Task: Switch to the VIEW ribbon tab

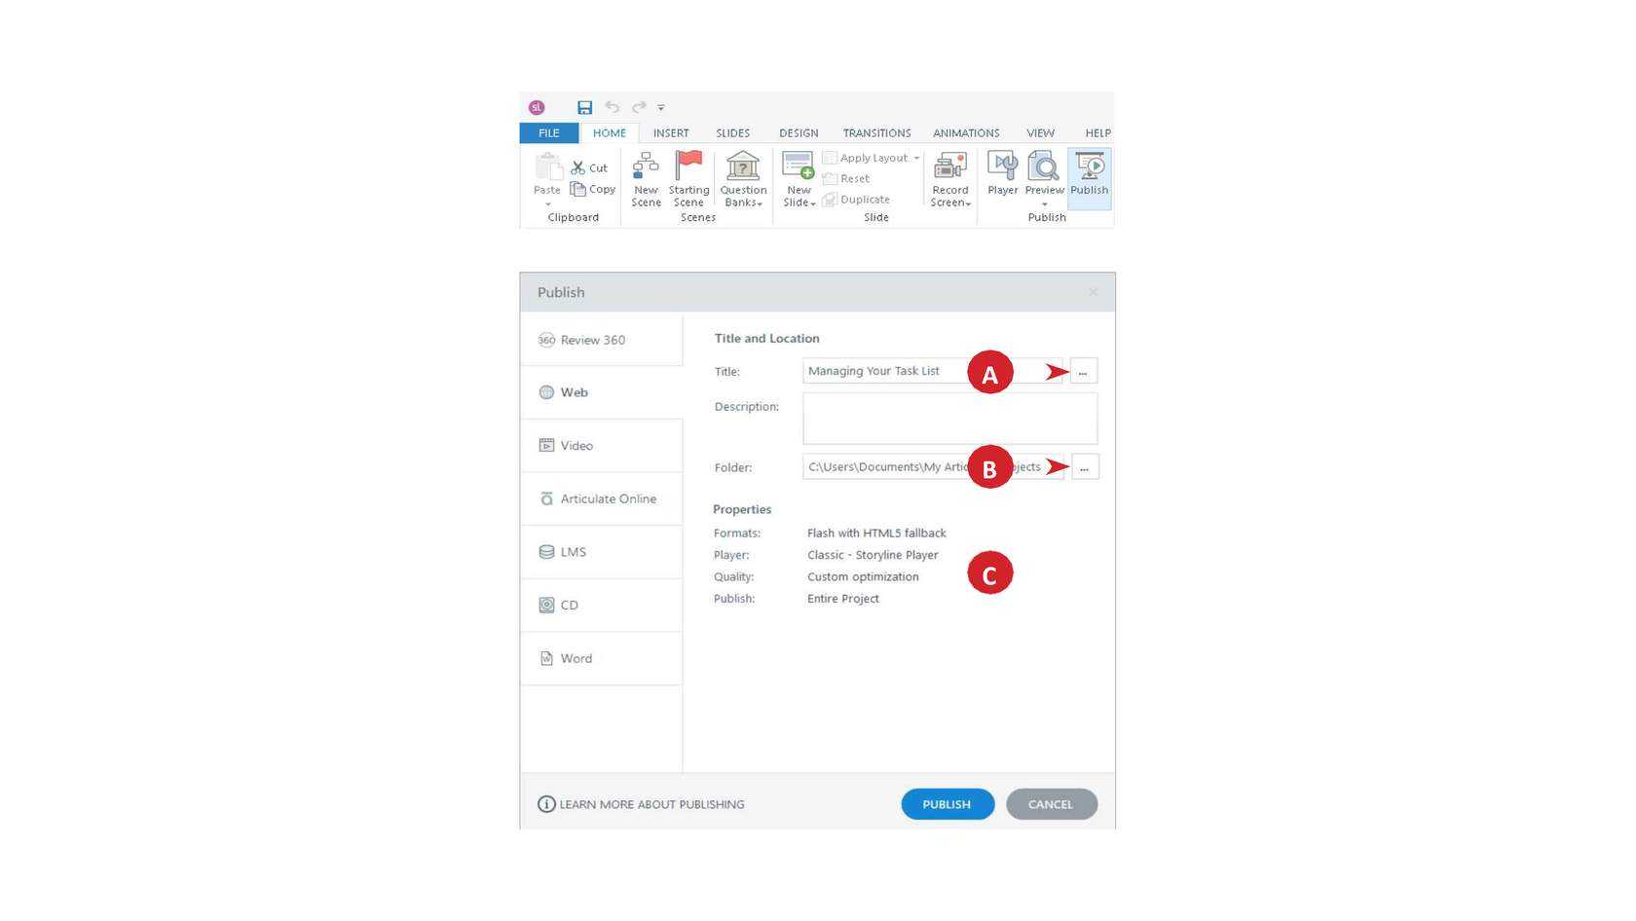Action: [1040, 133]
